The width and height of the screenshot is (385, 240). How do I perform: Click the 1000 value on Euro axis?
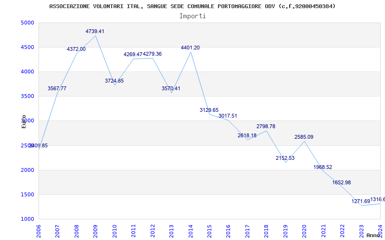(27, 219)
